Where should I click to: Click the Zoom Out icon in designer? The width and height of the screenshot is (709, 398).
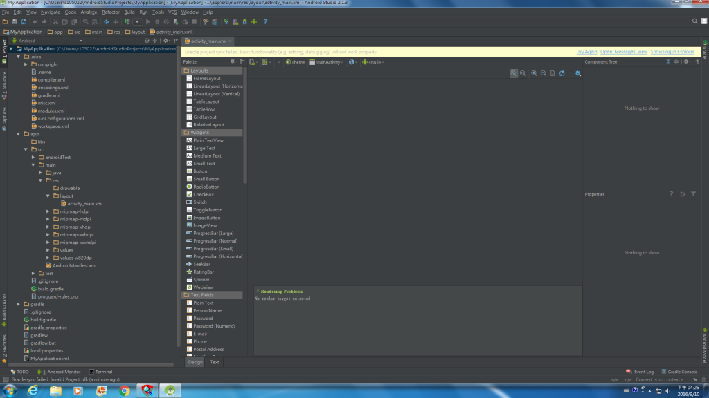(x=543, y=73)
